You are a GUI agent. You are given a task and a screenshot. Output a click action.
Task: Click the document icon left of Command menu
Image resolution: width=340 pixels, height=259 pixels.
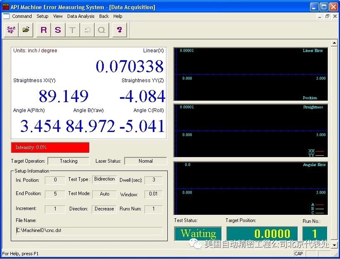(6, 16)
